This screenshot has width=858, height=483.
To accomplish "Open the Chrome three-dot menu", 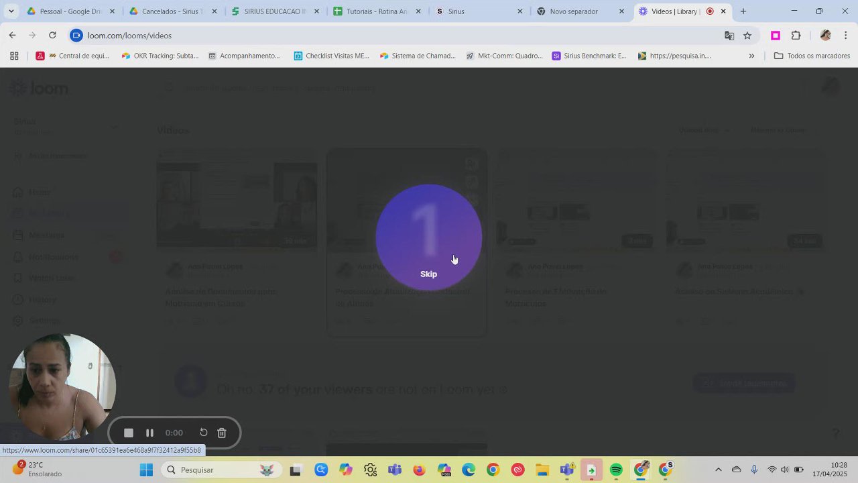I will (x=846, y=36).
